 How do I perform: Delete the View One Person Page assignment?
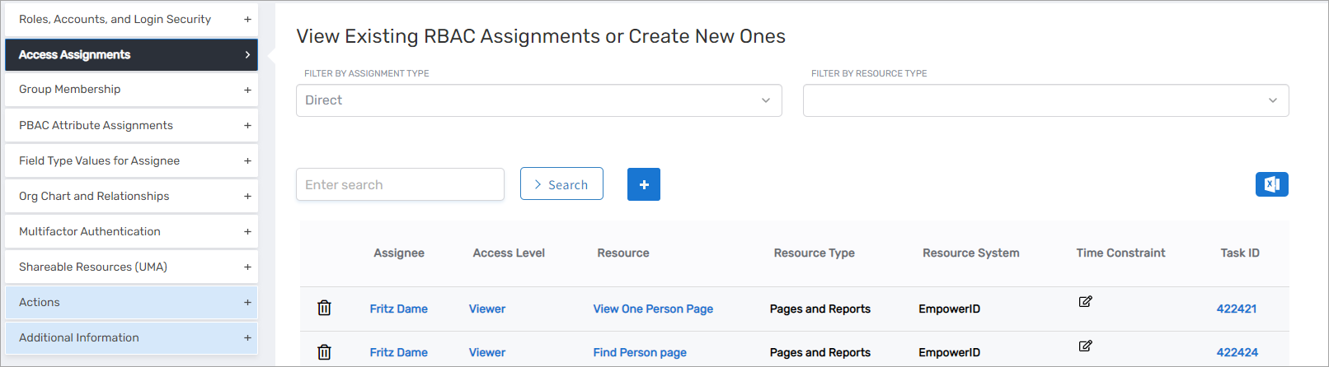tap(324, 308)
